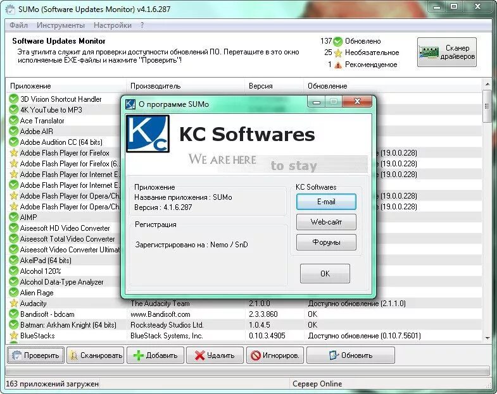Click the check icon beside Aiseesoft Total Video Converter
The image size is (497, 394).
[14, 239]
